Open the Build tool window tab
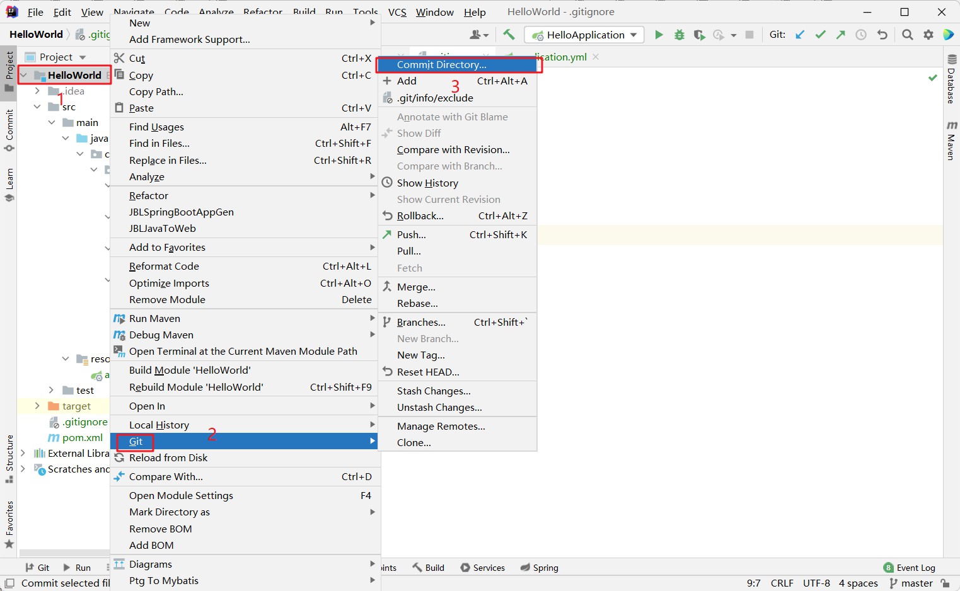Viewport: 960px width, 591px height. (429, 568)
